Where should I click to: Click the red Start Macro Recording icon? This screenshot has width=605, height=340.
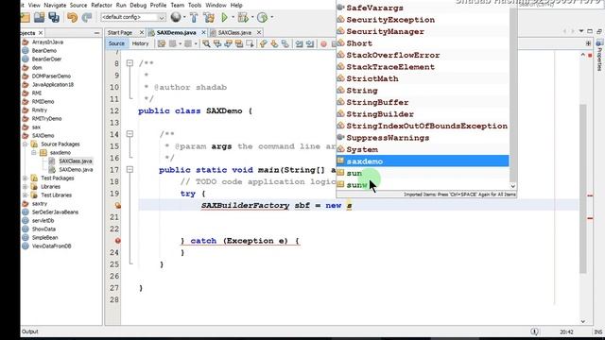pyautogui.click(x=323, y=44)
